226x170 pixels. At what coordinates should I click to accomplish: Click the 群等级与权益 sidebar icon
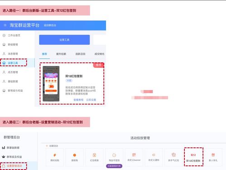(x=4, y=90)
